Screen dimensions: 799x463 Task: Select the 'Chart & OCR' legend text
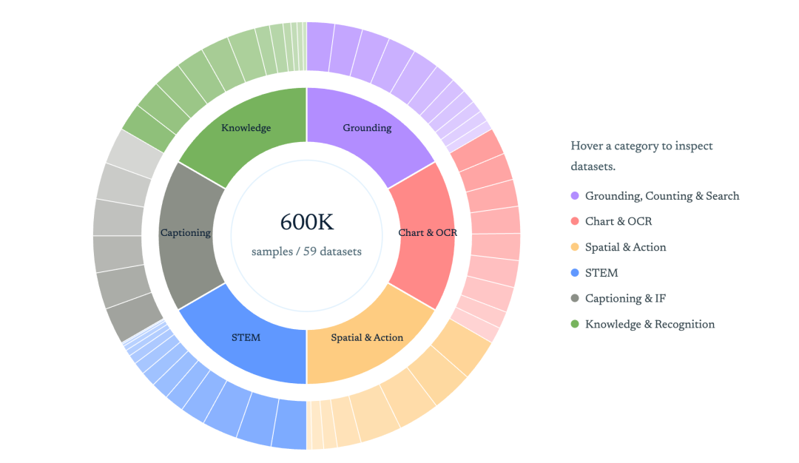coord(618,222)
